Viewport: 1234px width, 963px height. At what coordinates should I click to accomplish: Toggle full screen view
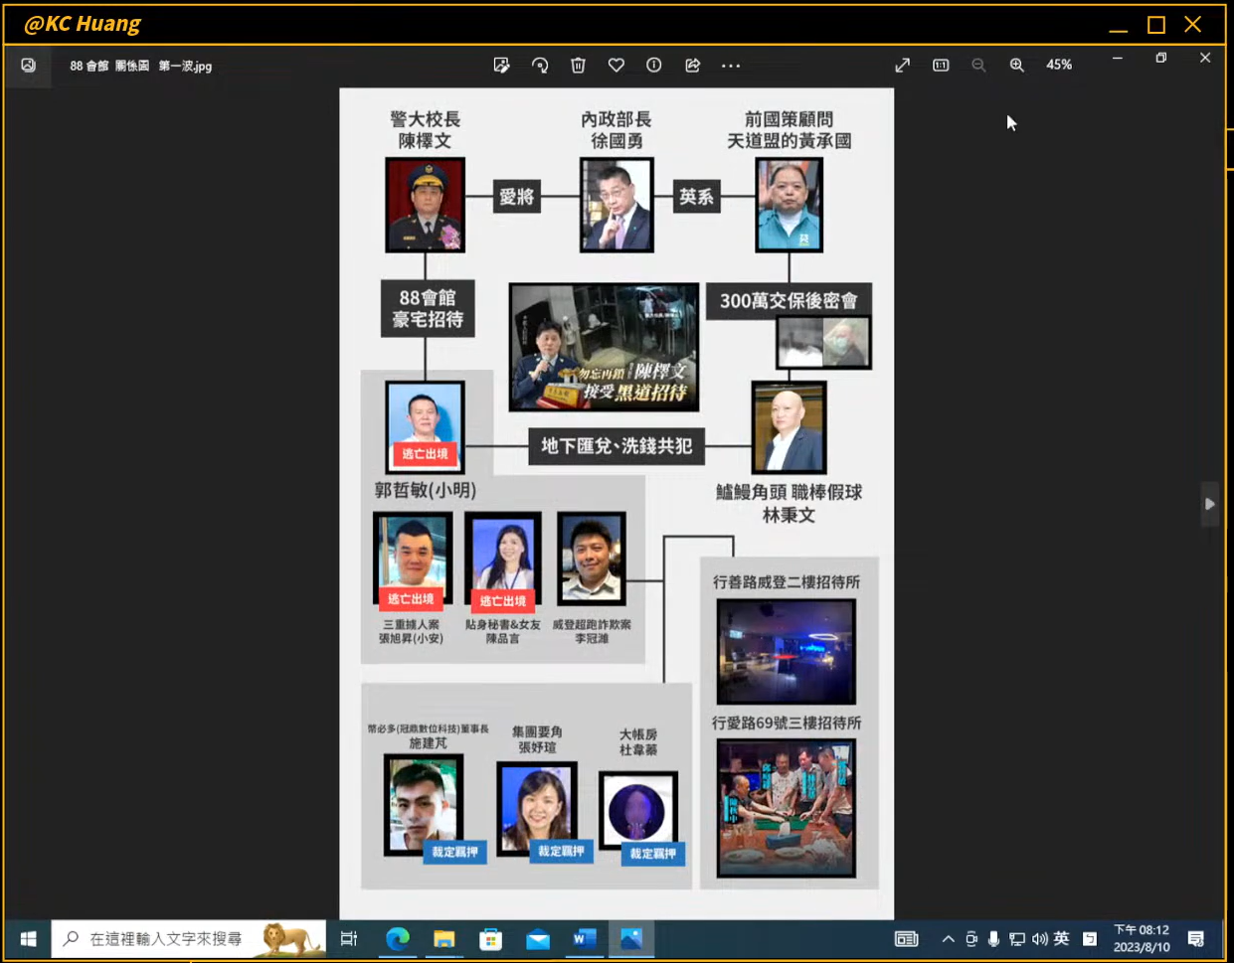[x=902, y=66]
